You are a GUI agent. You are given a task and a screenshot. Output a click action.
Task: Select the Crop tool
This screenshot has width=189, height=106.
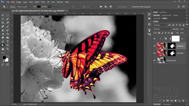(x=3, y=23)
